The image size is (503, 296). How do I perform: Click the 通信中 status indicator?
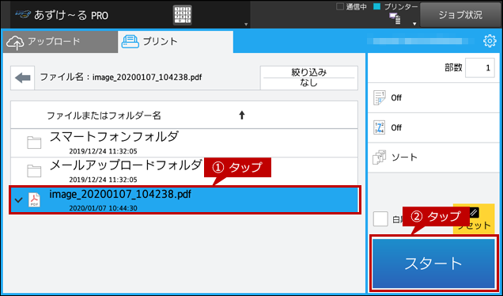351,7
